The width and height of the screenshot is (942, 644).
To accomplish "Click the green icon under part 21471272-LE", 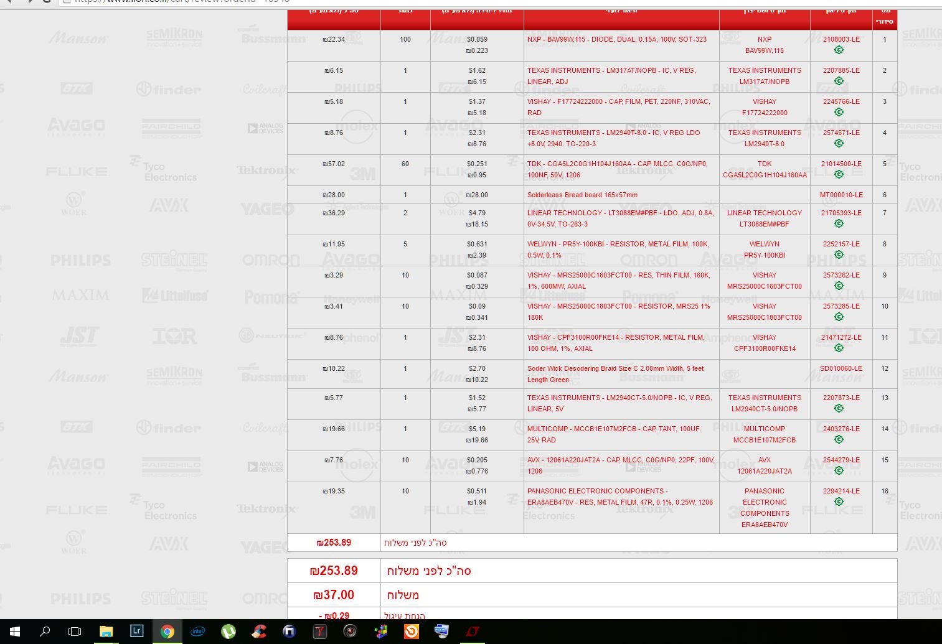I will pos(839,348).
